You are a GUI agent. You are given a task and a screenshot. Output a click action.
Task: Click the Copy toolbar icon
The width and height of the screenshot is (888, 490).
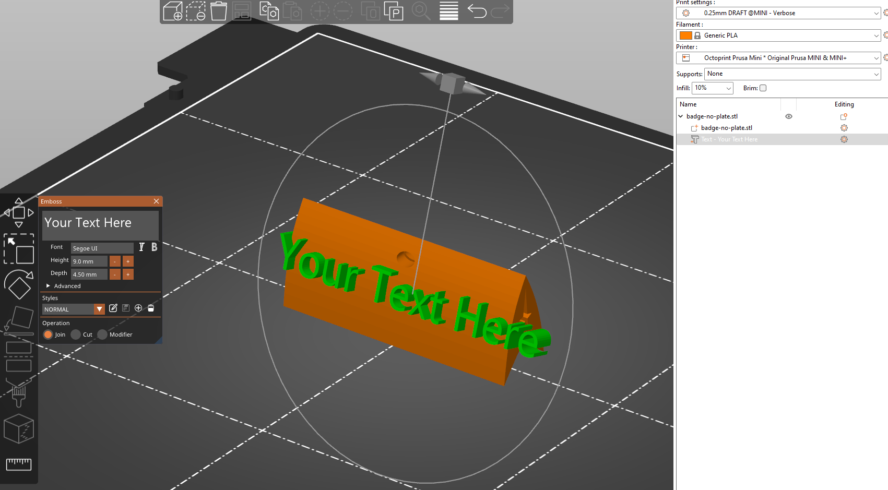click(269, 11)
